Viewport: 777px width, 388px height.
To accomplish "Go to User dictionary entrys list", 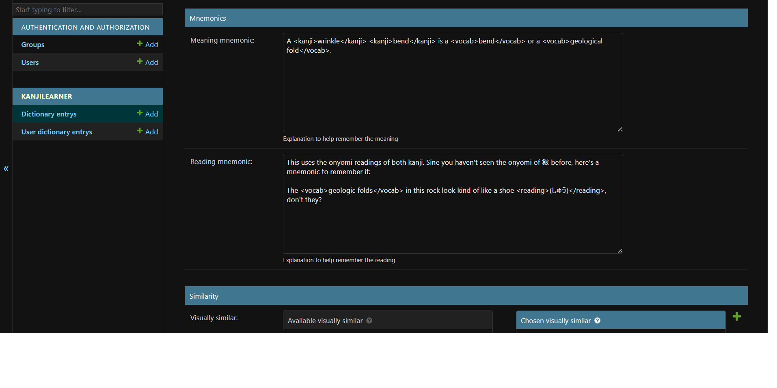I will pyautogui.click(x=56, y=132).
